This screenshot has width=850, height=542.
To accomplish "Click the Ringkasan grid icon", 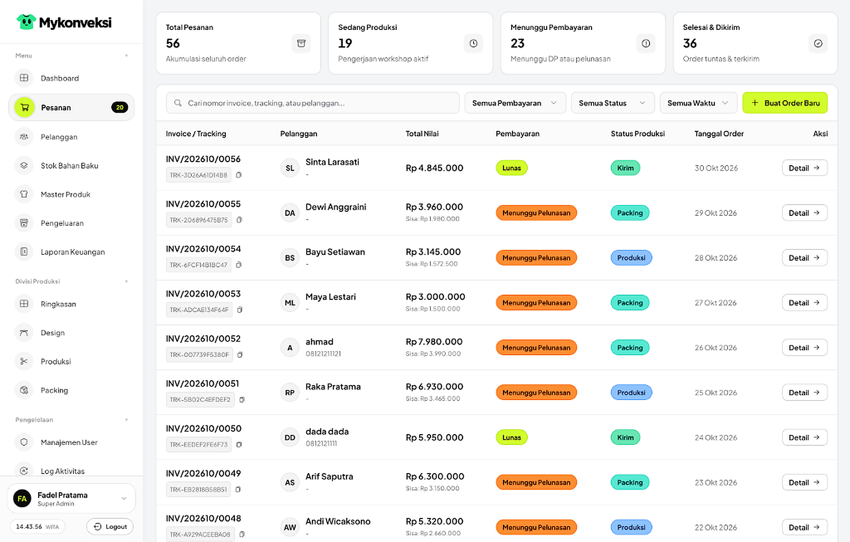I will coord(24,304).
